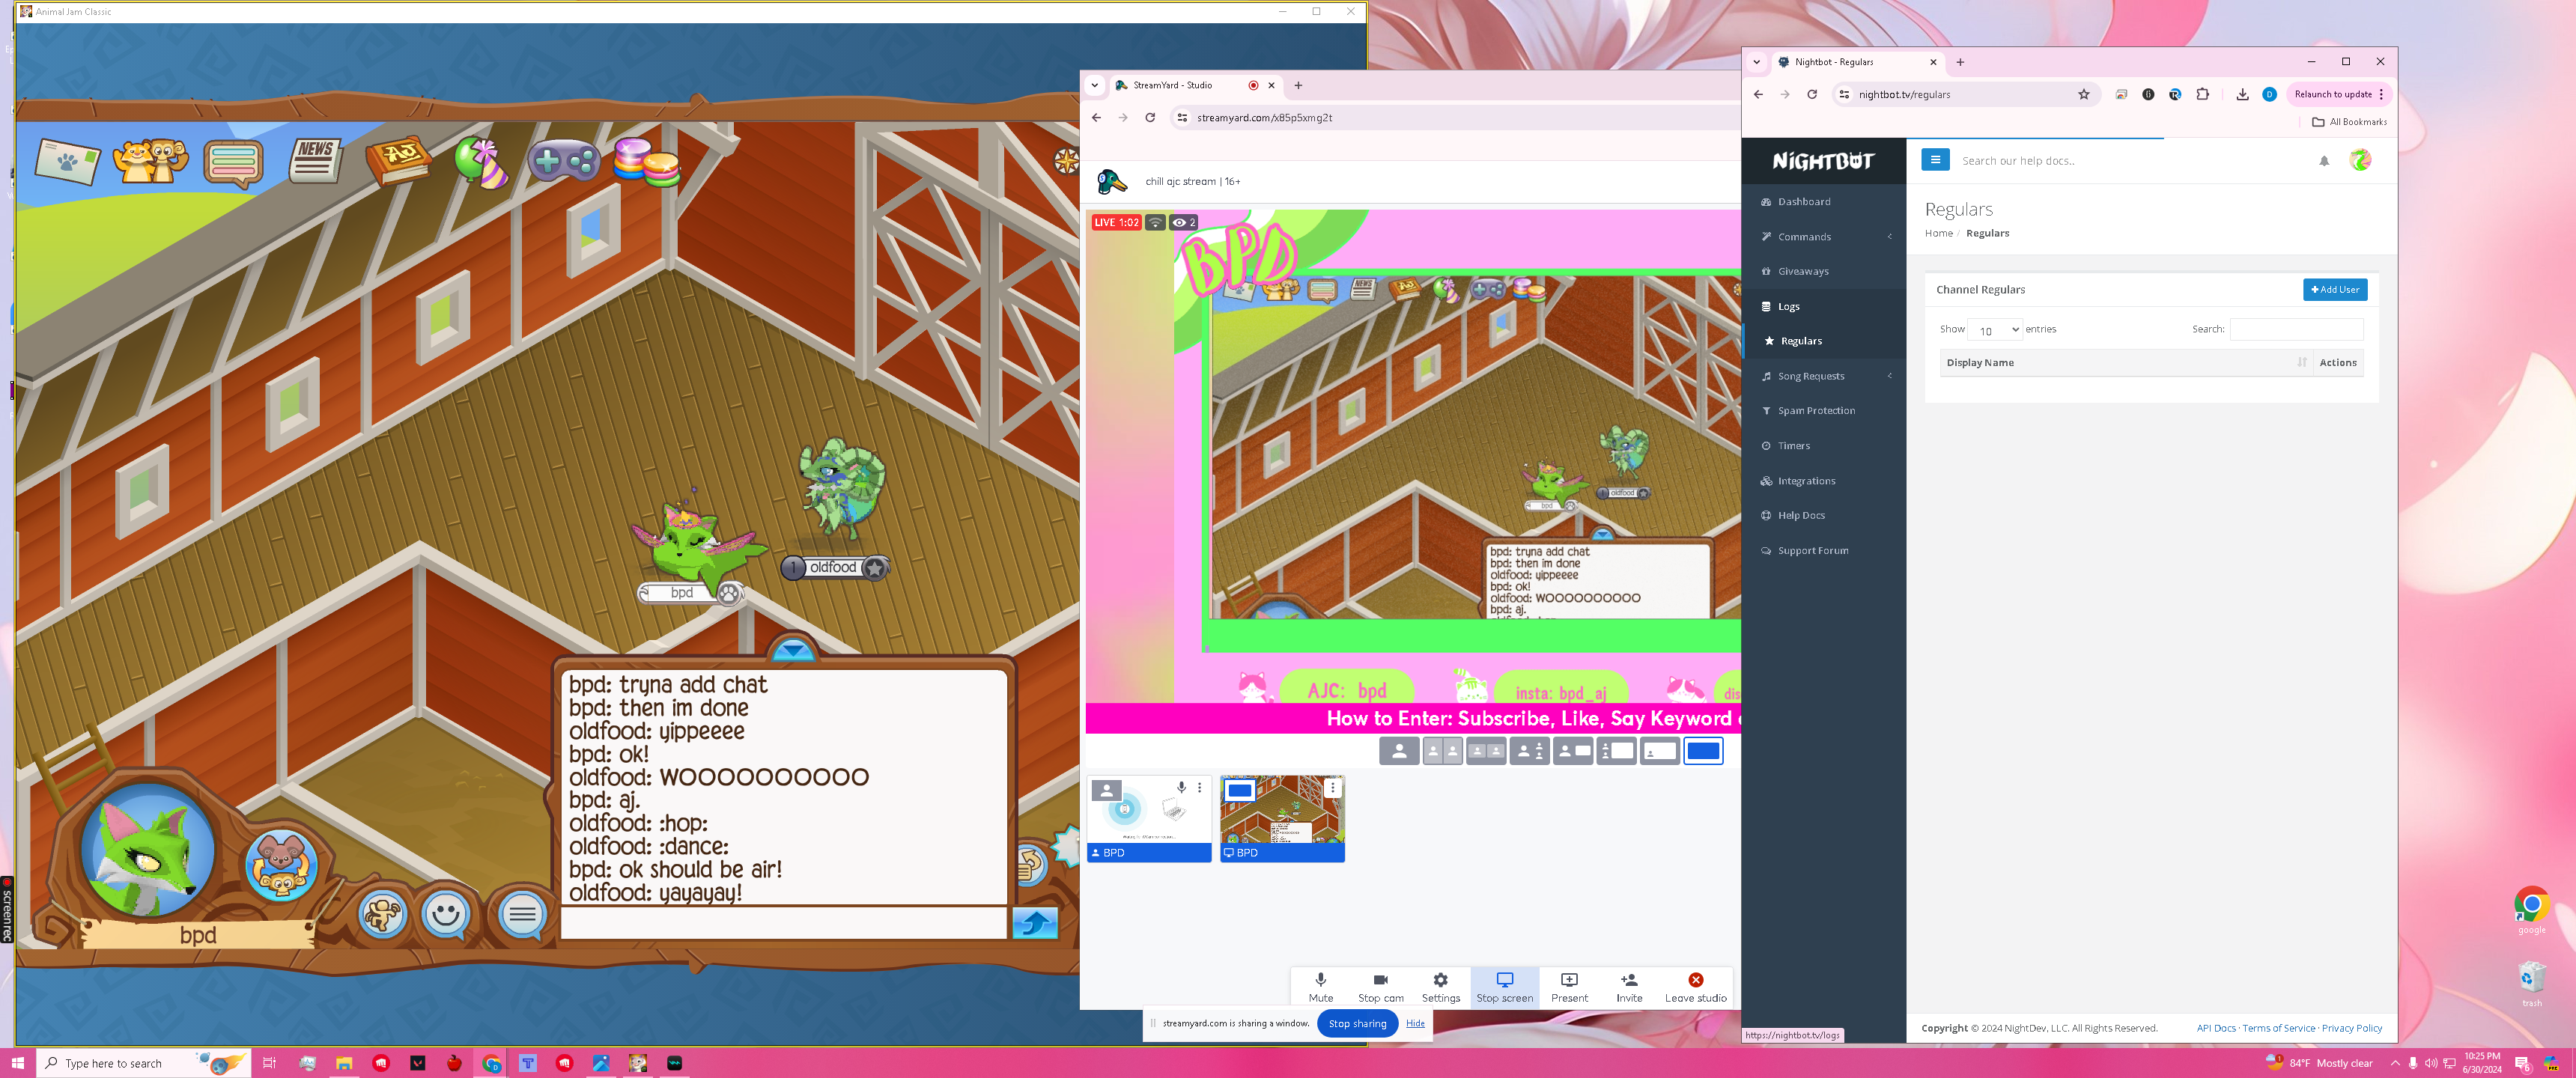The width and height of the screenshot is (2576, 1078).
Task: Mute the microphone in StreamYard
Action: coord(1320,987)
